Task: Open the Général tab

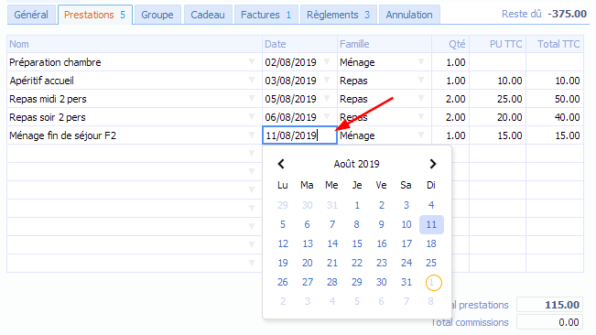Action: click(31, 15)
